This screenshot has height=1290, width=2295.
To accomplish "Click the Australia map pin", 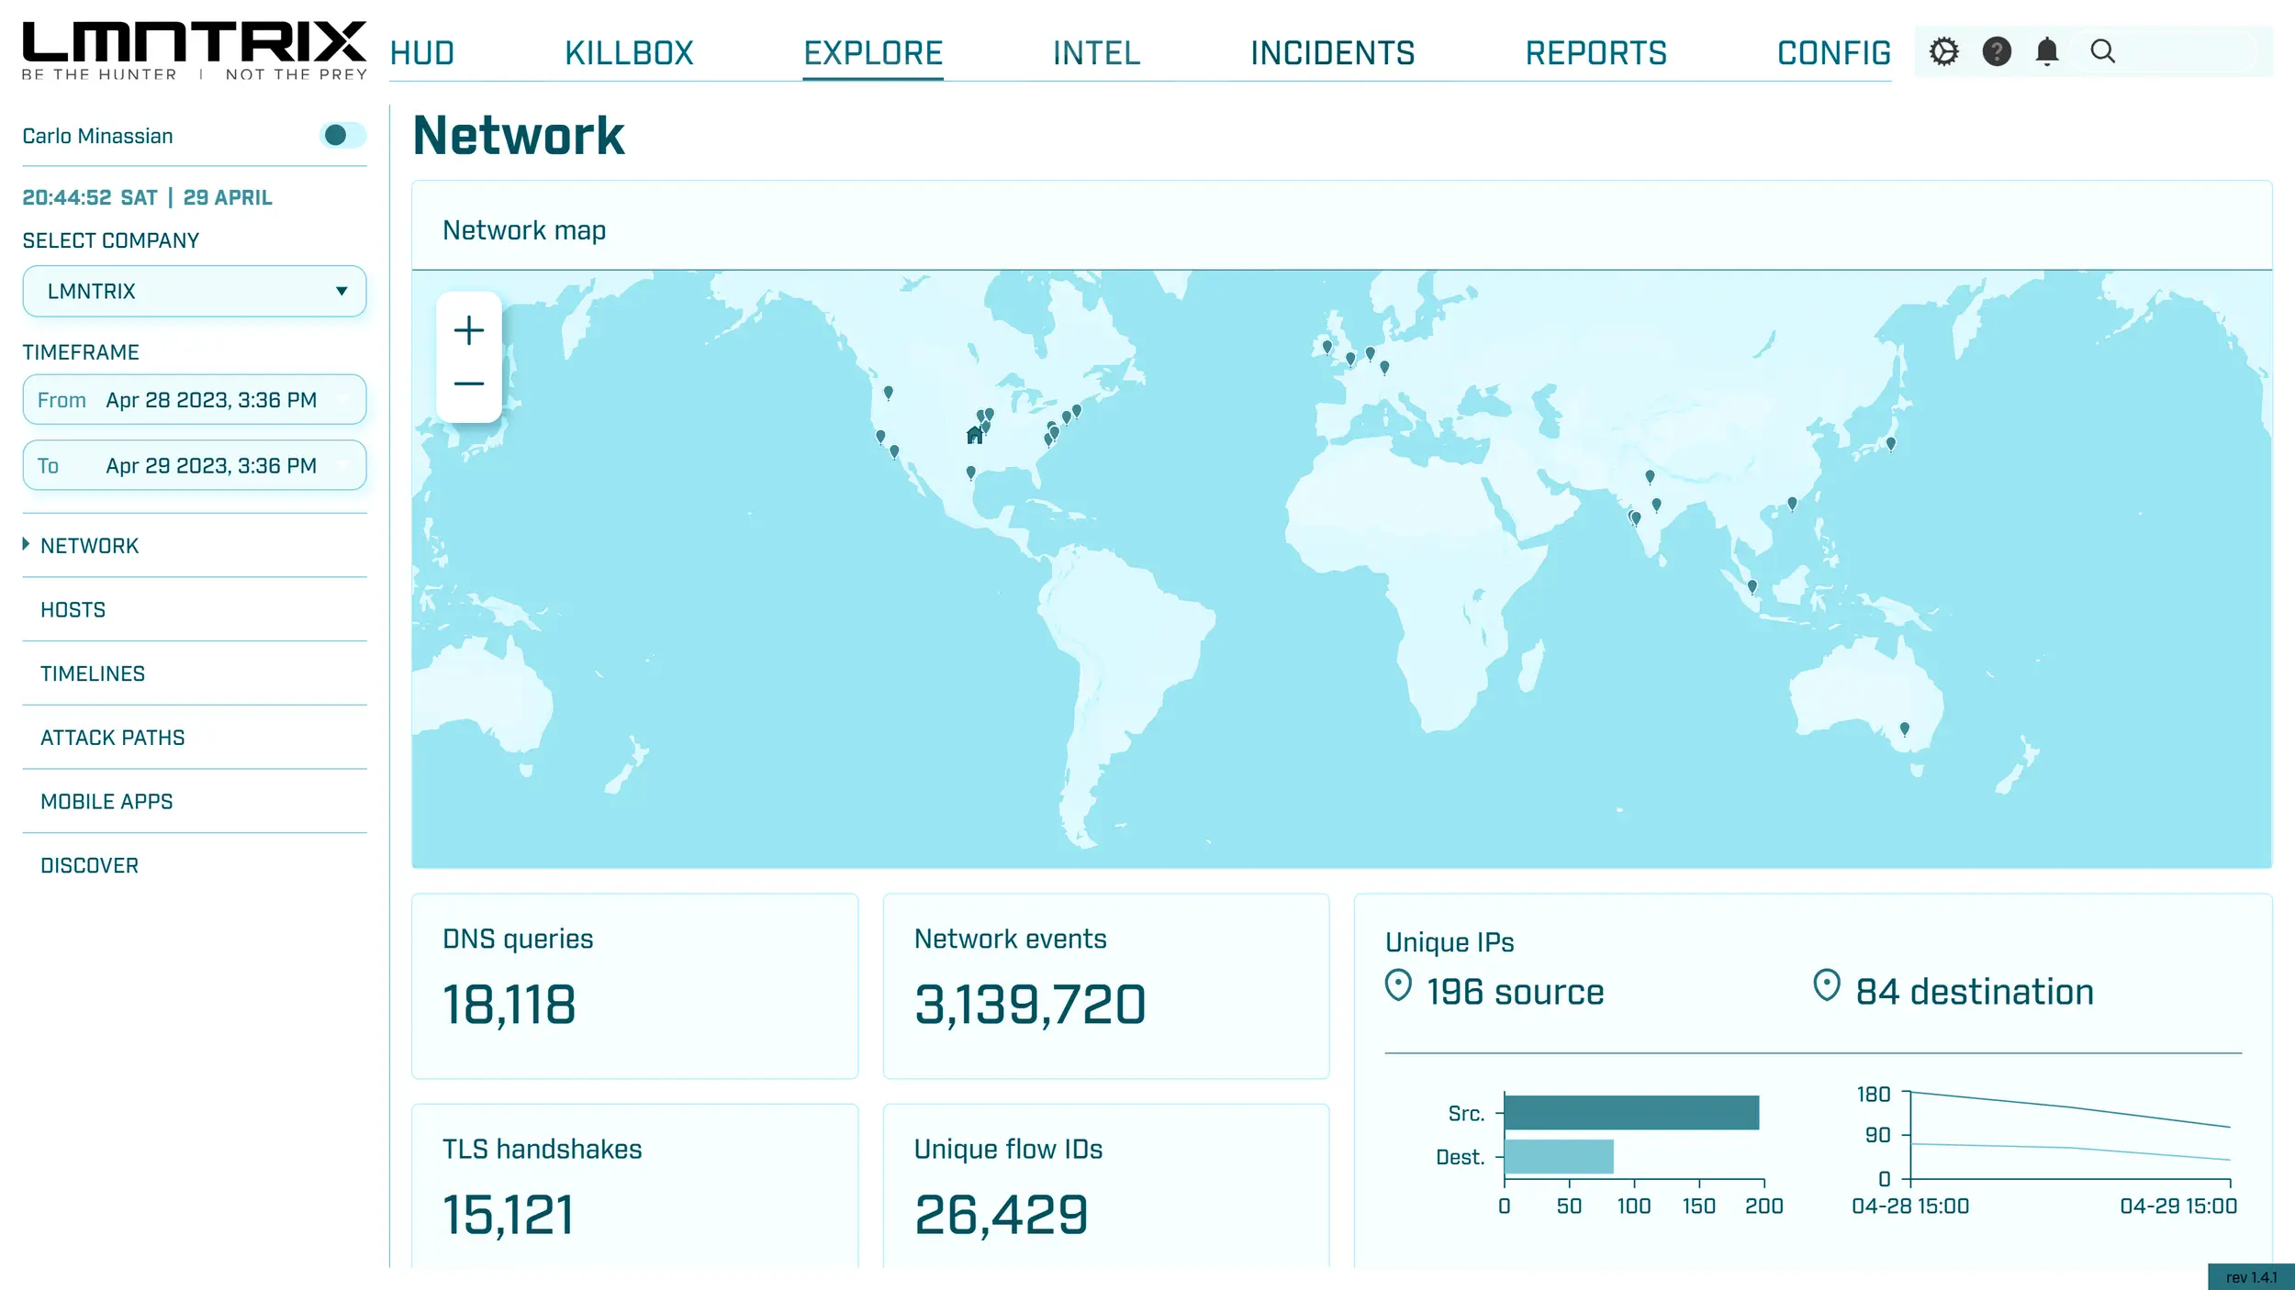I will point(1904,728).
